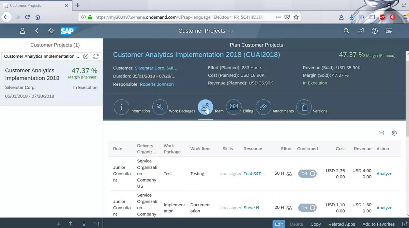
Task: Go back using the SAP shell back chevron
Action: click(37, 31)
